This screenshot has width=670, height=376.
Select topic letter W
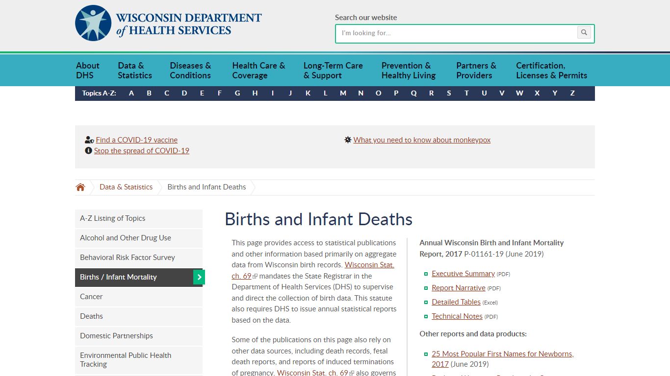pos(519,93)
